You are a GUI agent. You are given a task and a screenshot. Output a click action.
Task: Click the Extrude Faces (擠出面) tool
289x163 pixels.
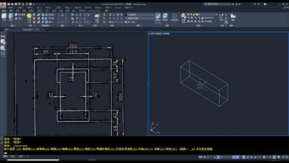(x=50, y=19)
